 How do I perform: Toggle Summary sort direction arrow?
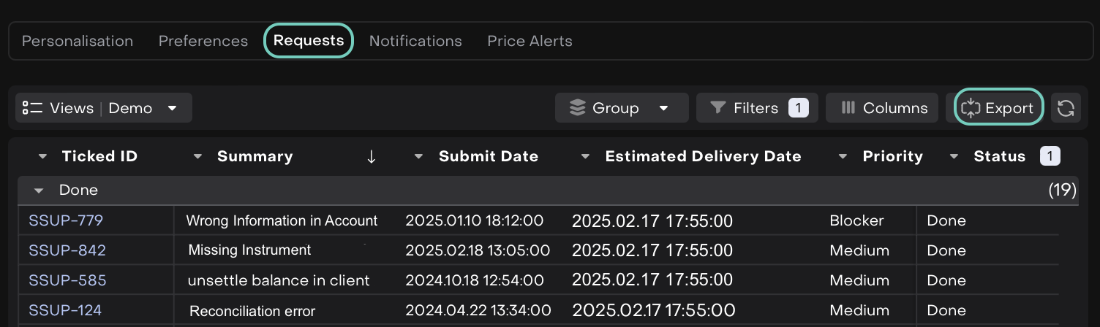point(371,156)
